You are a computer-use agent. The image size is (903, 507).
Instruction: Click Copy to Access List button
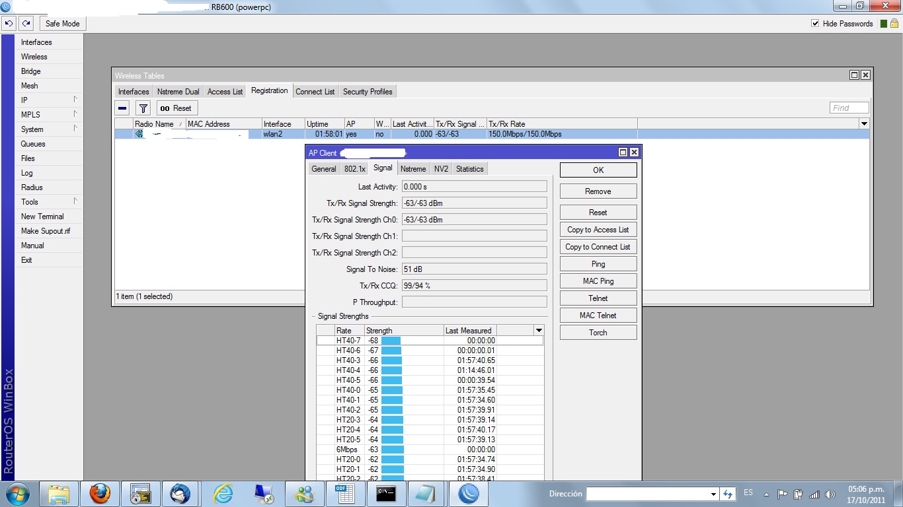coord(598,230)
